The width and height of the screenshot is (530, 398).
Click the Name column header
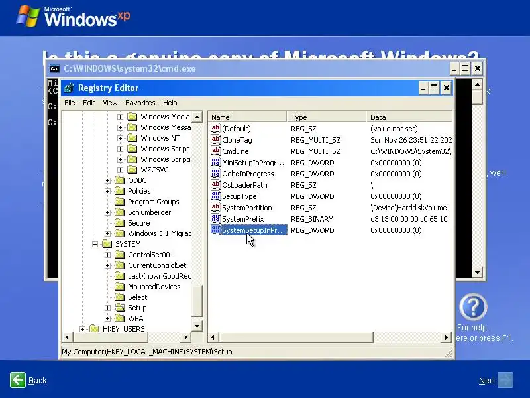click(x=247, y=117)
